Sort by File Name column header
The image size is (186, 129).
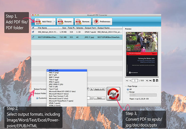pyautogui.click(x=48, y=28)
